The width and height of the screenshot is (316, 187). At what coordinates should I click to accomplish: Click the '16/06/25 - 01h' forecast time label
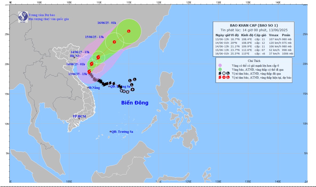107,23
